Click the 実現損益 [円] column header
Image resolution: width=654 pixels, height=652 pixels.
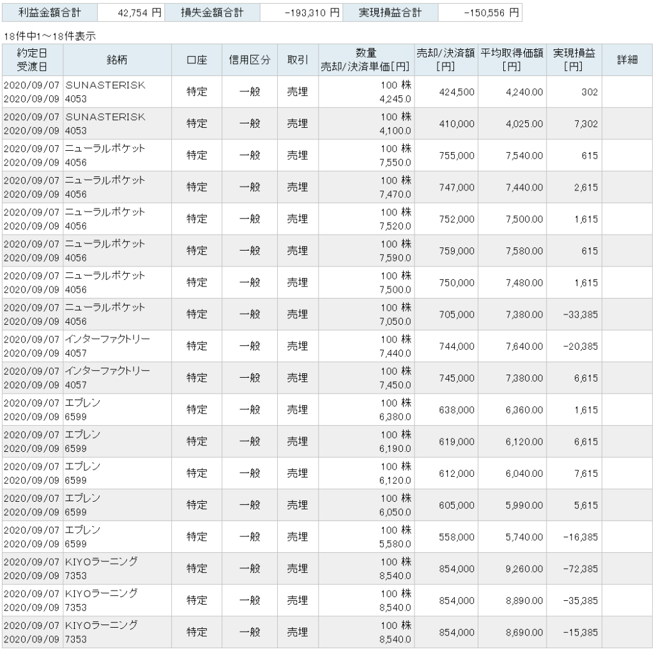[x=574, y=59]
